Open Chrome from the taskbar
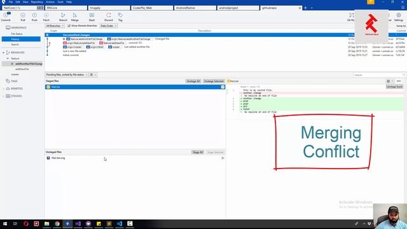The width and height of the screenshot is (407, 229). [x=57, y=223]
